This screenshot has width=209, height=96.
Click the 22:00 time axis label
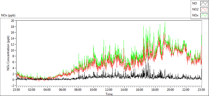pyautogui.click(x=186, y=89)
